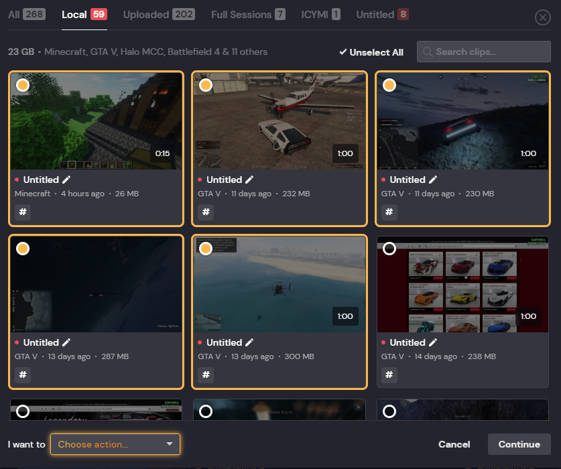The width and height of the screenshot is (561, 469).
Task: Click the Minecraft clip's Untitled title
Action: point(41,180)
